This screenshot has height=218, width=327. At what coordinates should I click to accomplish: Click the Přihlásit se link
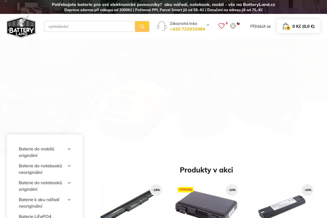pyautogui.click(x=261, y=26)
